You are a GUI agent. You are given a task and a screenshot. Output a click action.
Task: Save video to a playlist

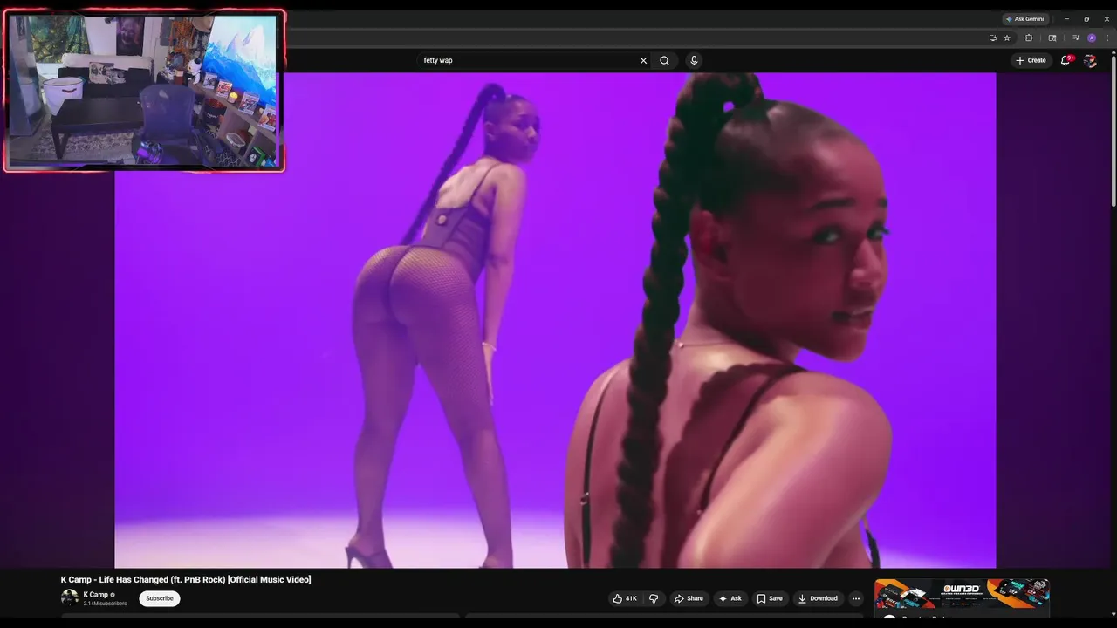[x=770, y=598]
